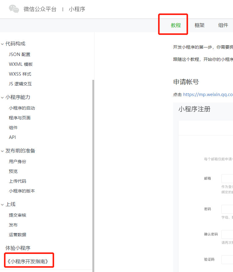
Task: Open 小程序的版本 in the sidebar
Action: pos(22,191)
